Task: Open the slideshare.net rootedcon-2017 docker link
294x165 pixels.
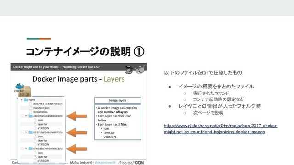Action: (220, 129)
